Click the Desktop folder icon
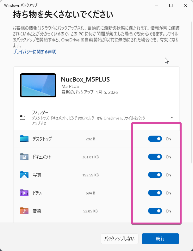Image resolution: width=193 pixels, height=251 pixels. [24, 139]
